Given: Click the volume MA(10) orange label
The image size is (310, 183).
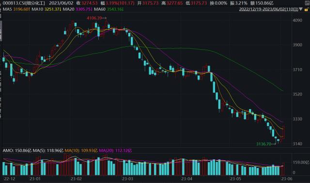Looking at the screenshot, I should point(81,151).
